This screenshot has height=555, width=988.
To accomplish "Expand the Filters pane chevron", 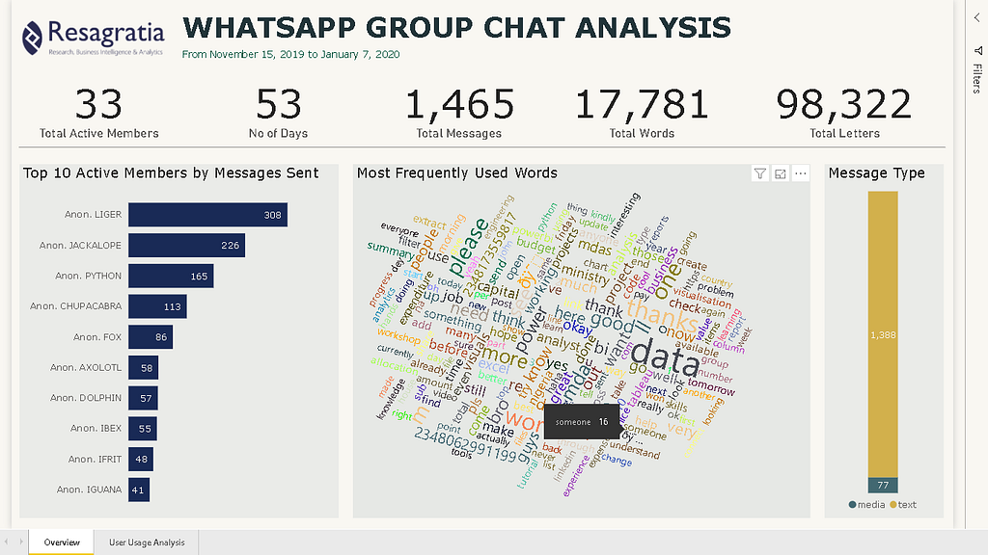I will [976, 18].
